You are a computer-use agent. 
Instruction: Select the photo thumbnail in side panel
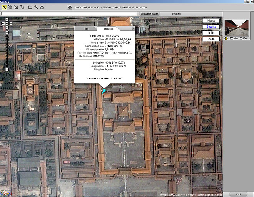236,28
